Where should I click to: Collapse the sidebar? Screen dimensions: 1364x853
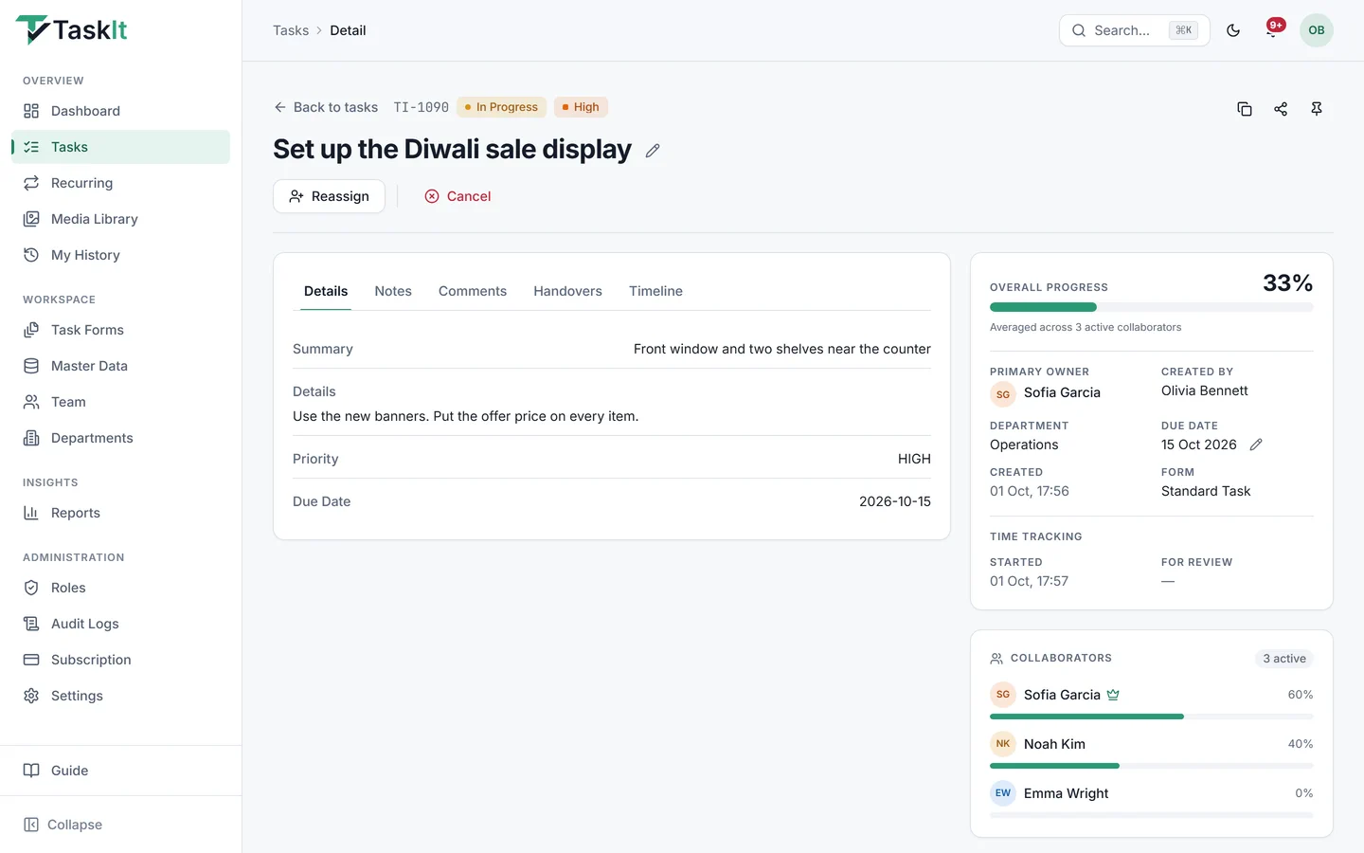pos(120,825)
